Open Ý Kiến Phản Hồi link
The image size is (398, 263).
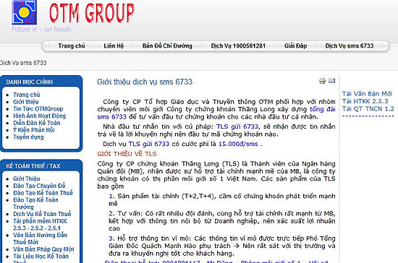coord(34,130)
